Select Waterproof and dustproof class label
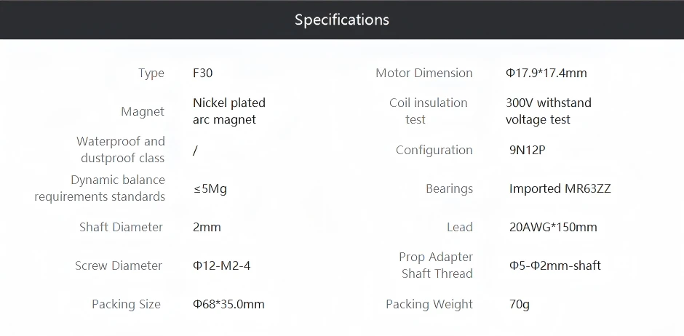Screen dimensions: 684x336 (121, 150)
